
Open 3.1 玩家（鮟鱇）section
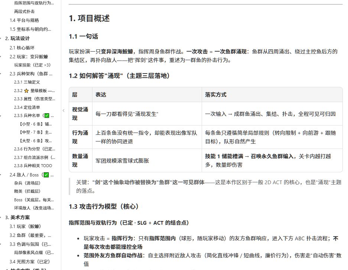[x=26, y=226]
